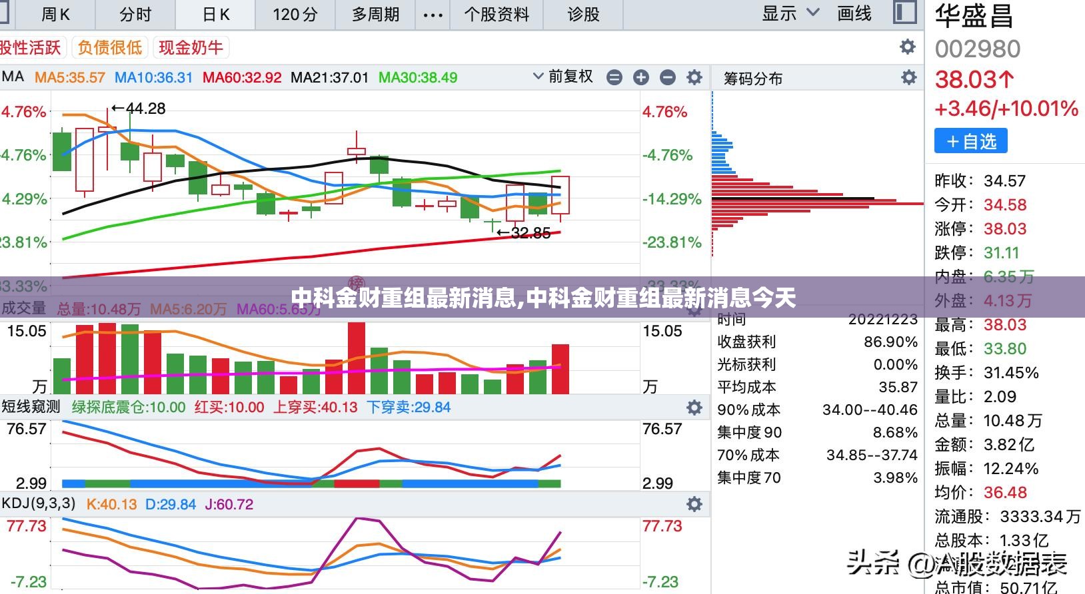Click the plus zoom-in icon

641,78
